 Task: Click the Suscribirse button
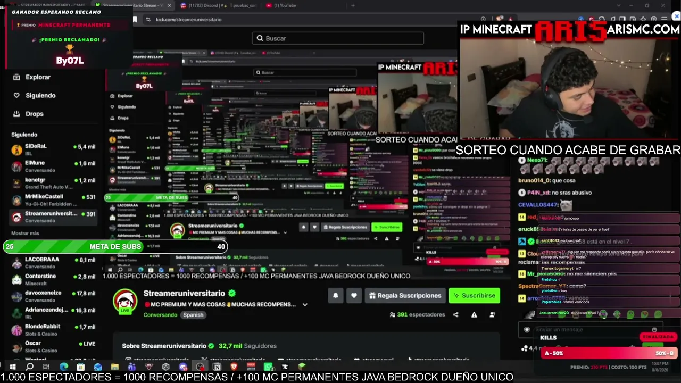(x=475, y=296)
